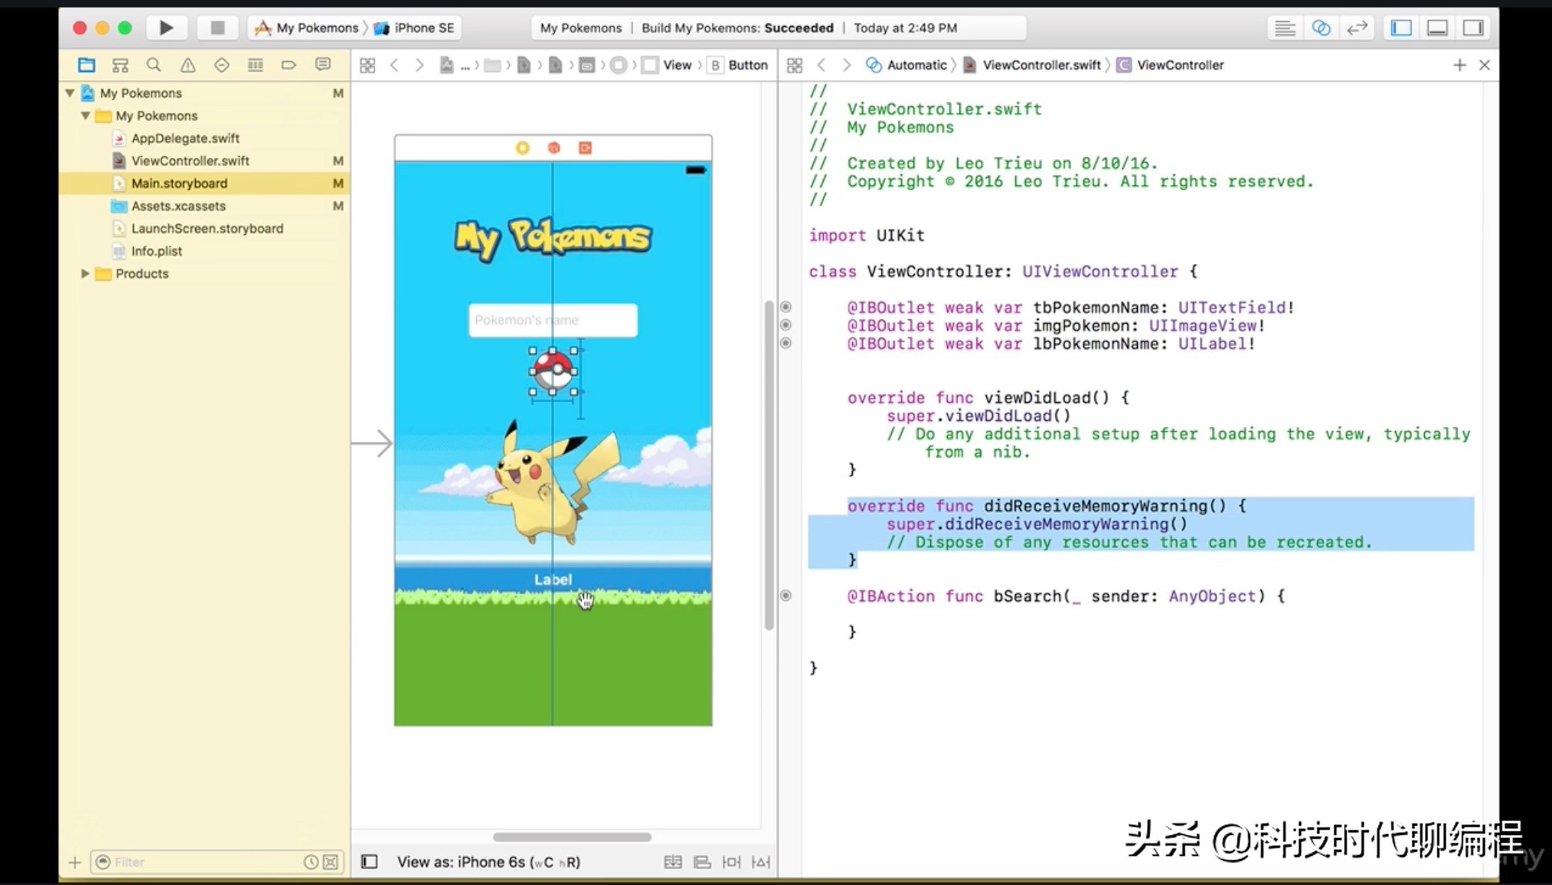This screenshot has height=885, width=1552.
Task: Show the Standard editor
Action: (1285, 28)
